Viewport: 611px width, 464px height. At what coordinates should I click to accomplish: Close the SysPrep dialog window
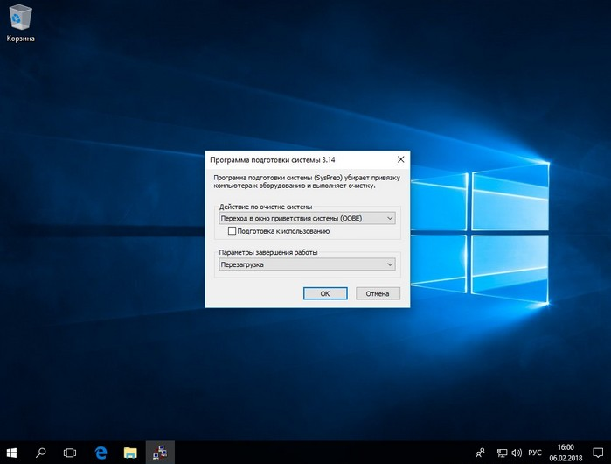pyautogui.click(x=400, y=159)
